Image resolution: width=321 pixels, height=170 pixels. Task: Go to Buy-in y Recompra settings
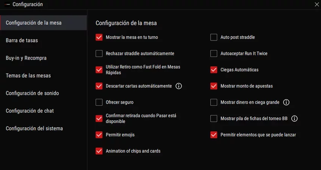(x=26, y=58)
